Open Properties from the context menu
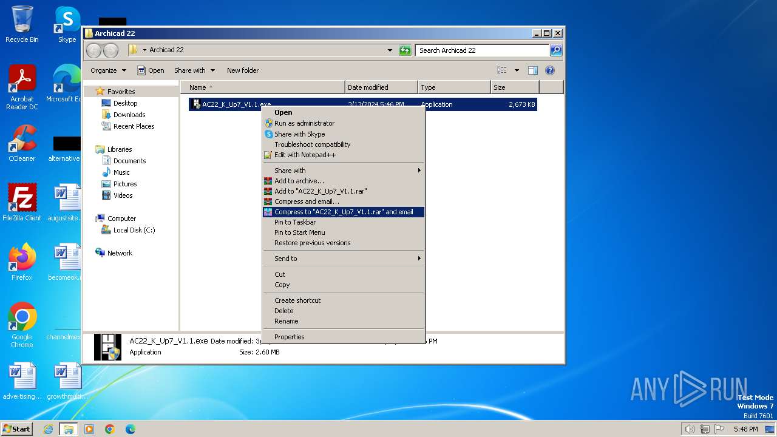777x437 pixels. click(344, 337)
